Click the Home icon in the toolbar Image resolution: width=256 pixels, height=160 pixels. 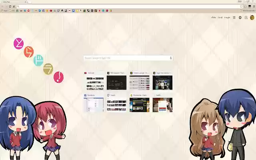coord(14,6)
